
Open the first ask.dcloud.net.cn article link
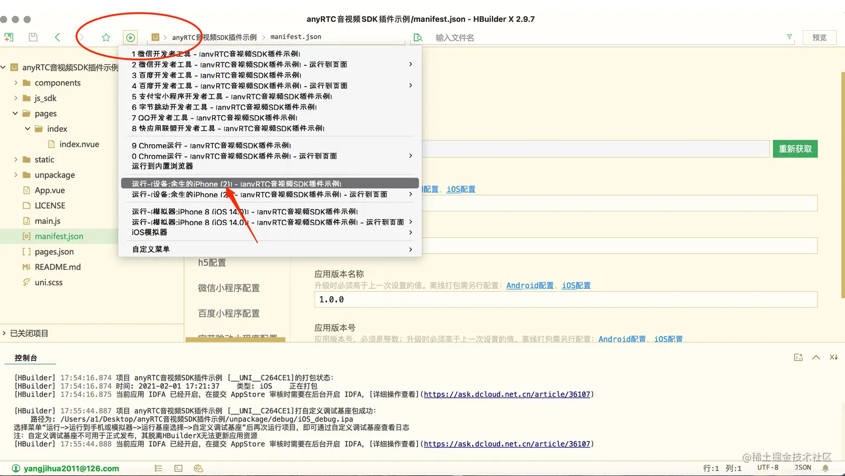(507, 394)
